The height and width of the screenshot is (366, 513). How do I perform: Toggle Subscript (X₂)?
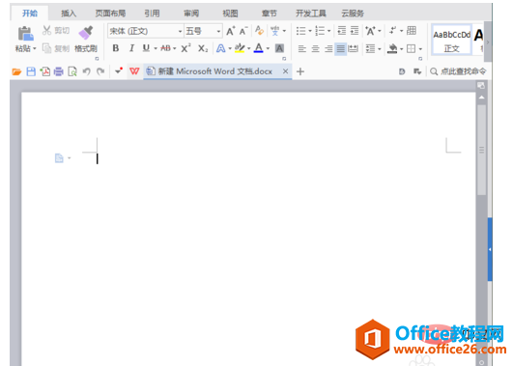coord(203,48)
